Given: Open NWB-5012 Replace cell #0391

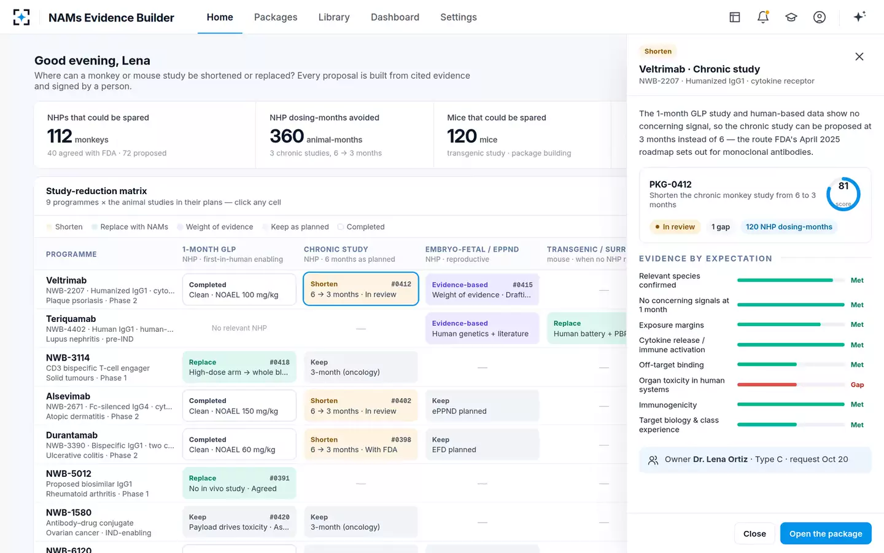Looking at the screenshot, I should 239,483.
